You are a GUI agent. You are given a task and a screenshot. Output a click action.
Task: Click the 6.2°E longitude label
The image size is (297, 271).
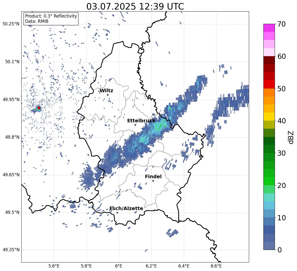tap(151, 266)
